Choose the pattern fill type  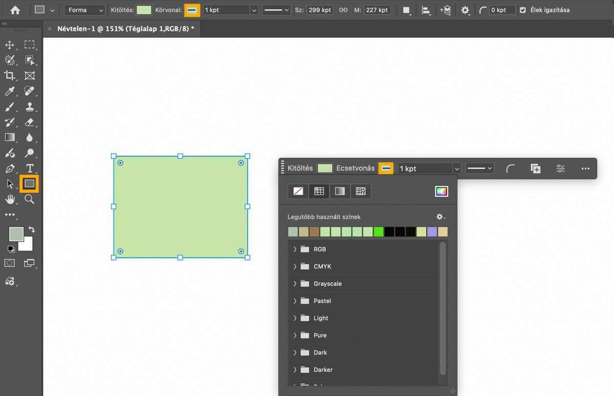361,191
